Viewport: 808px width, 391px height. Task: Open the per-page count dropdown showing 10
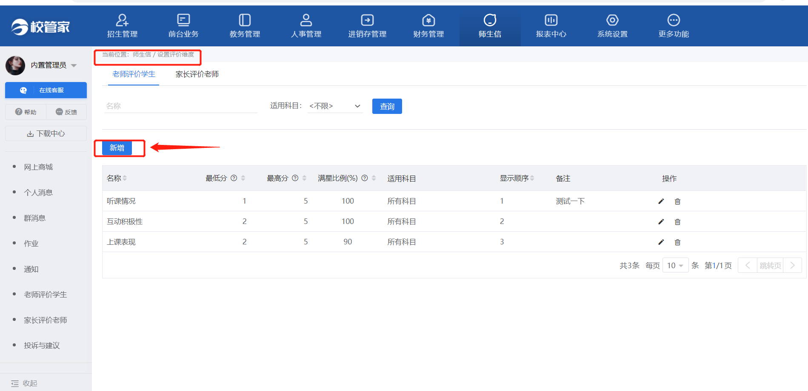click(675, 265)
